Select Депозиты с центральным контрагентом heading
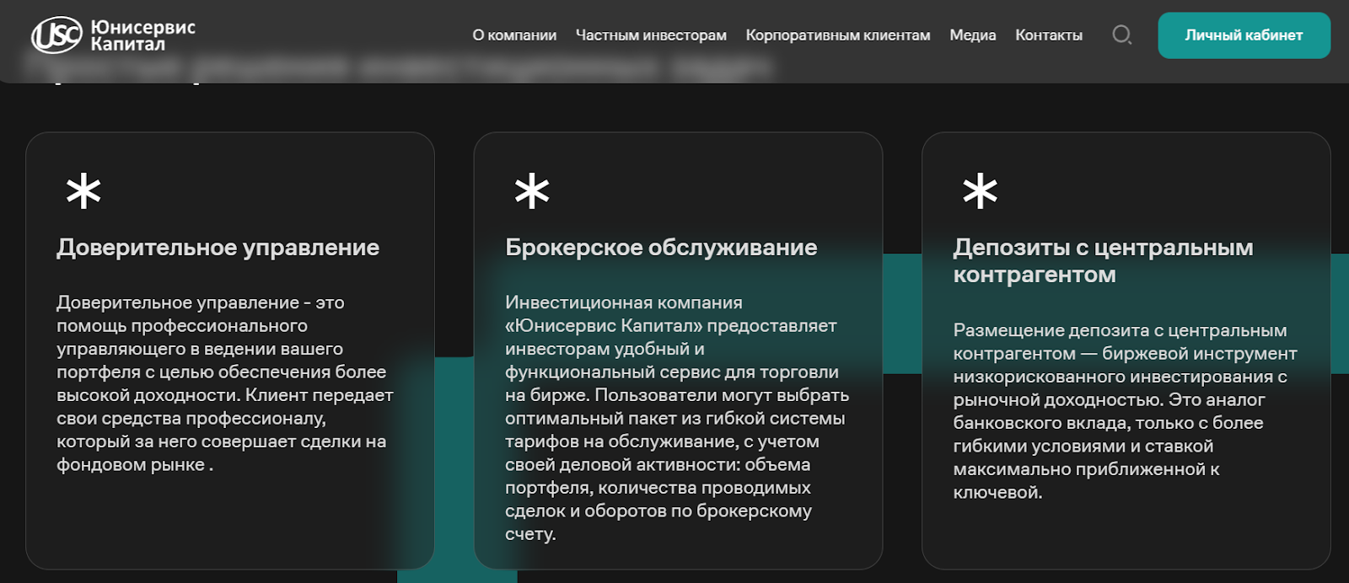Viewport: 1349px width, 583px height. point(1104,261)
